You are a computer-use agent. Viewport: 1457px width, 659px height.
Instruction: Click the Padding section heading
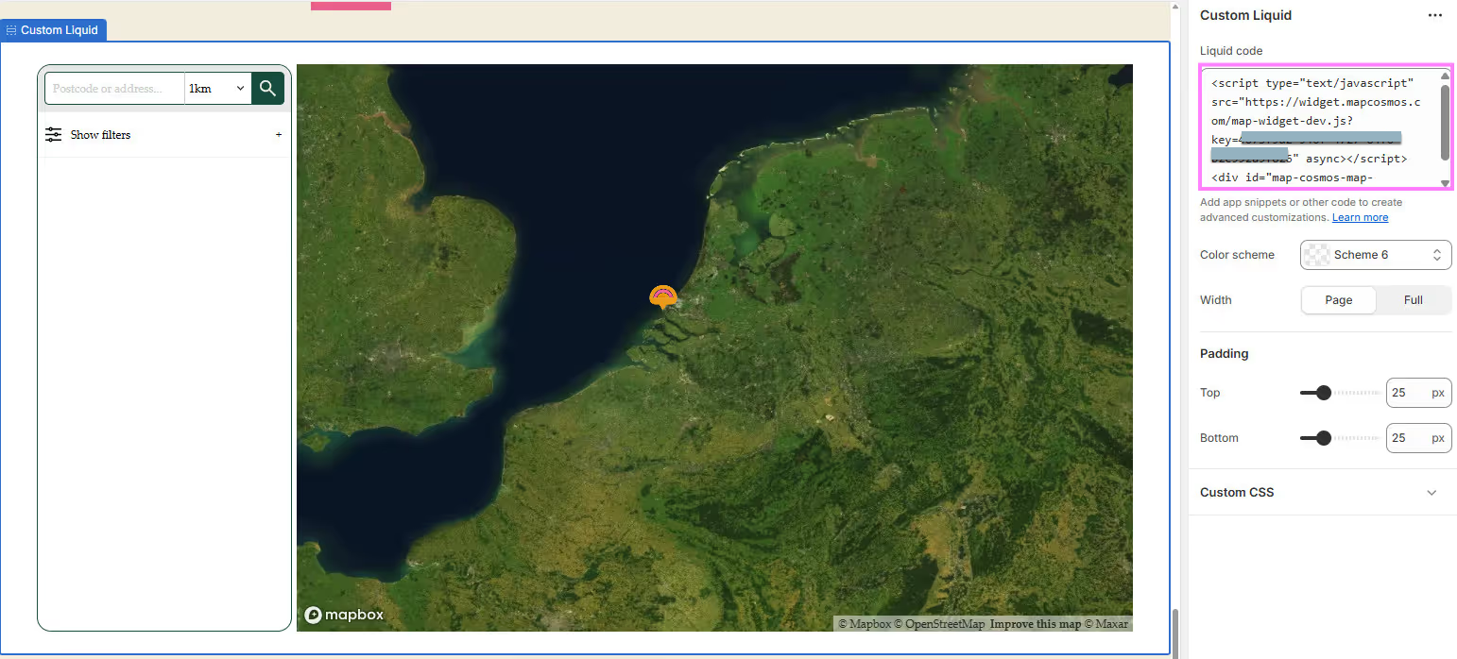tap(1224, 354)
